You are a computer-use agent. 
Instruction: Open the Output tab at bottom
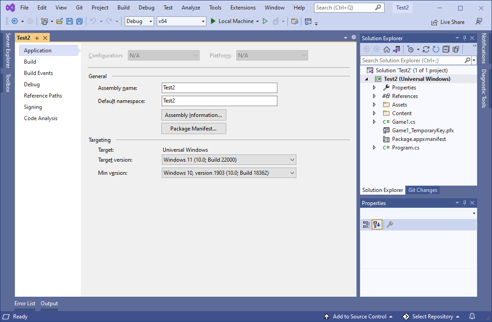[49, 303]
